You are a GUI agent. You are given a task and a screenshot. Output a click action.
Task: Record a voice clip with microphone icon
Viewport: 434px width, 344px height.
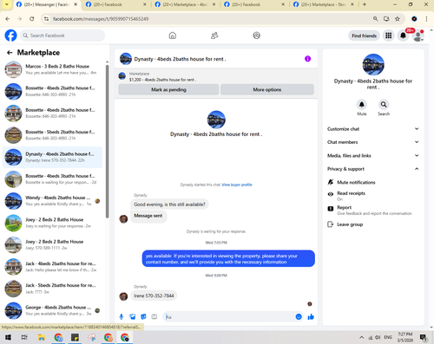click(x=122, y=317)
